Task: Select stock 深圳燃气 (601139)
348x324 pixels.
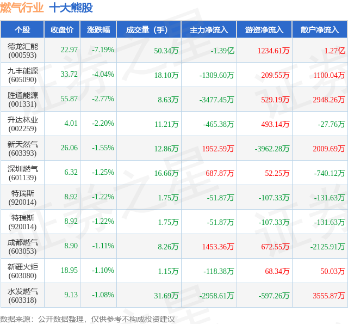Action: pyautogui.click(x=22, y=173)
